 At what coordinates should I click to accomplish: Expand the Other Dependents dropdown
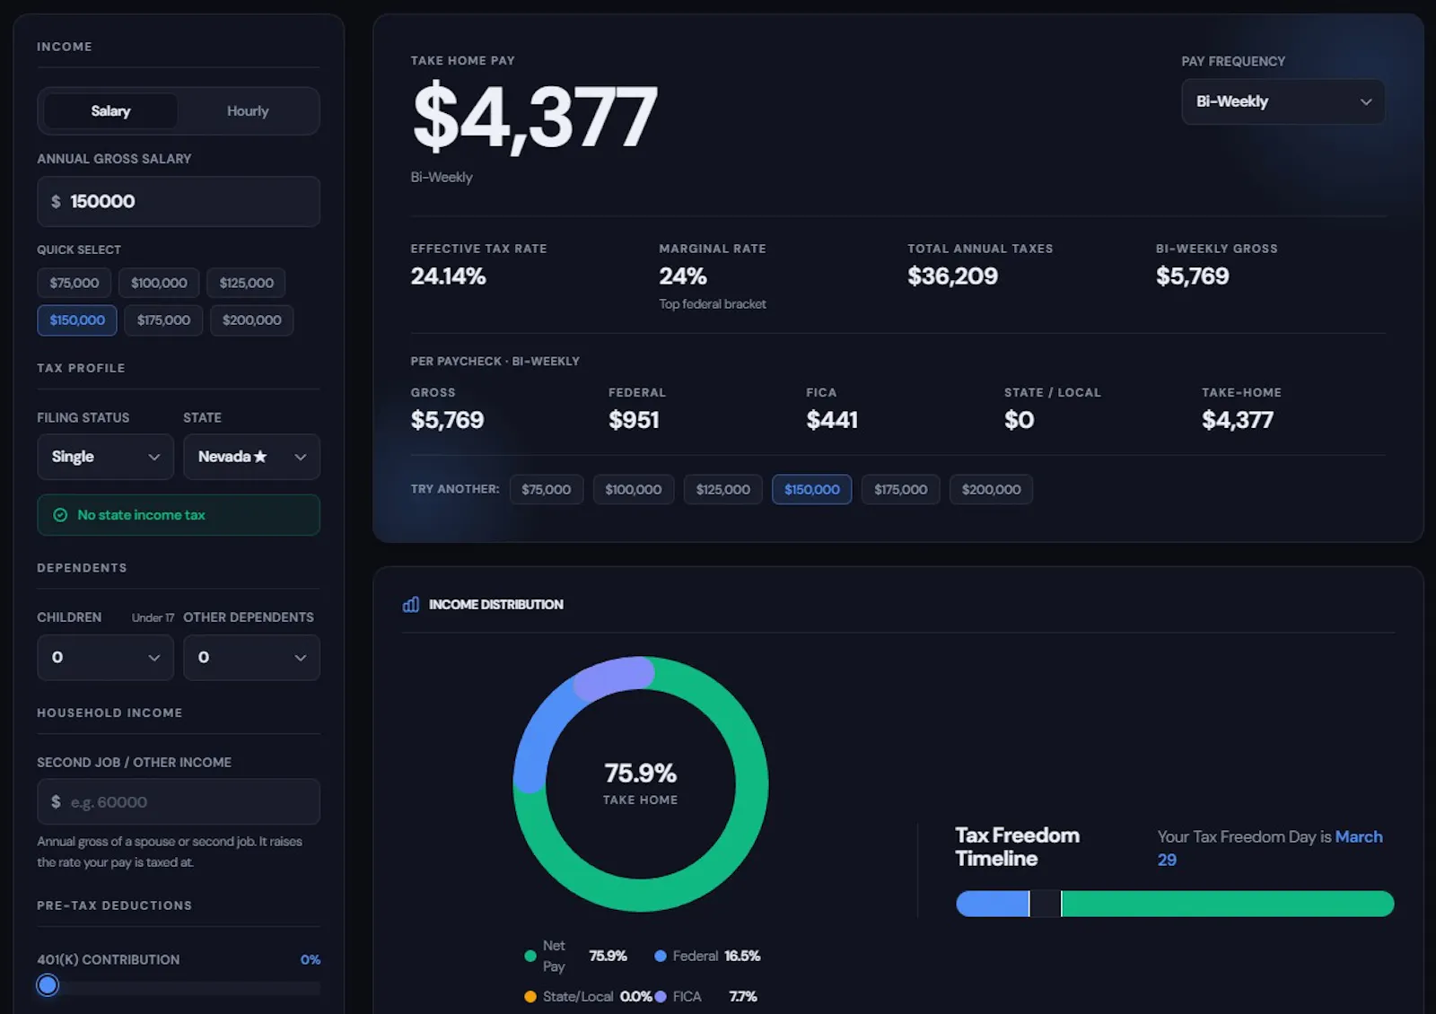(x=251, y=658)
